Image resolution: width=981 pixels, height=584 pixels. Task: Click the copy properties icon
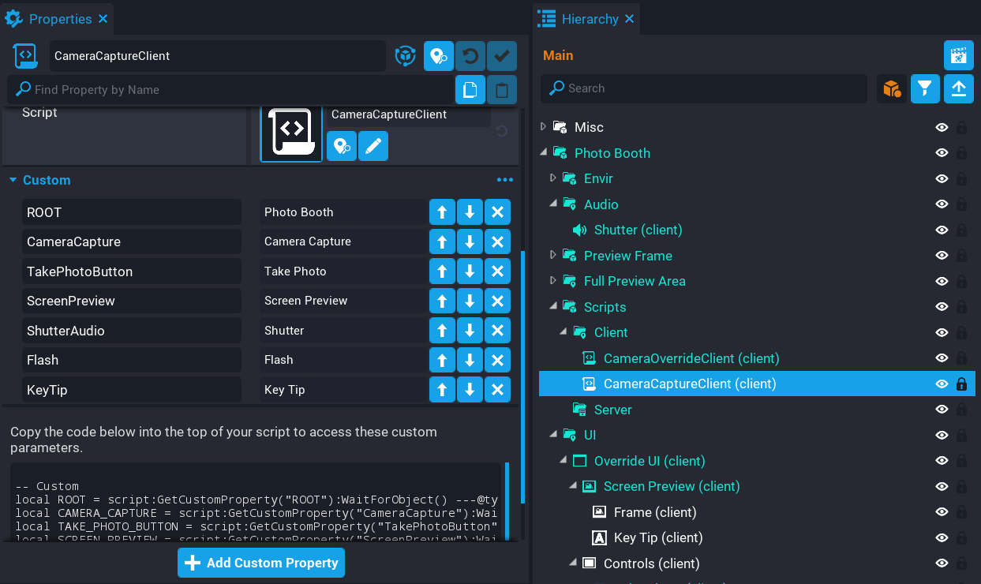point(470,90)
